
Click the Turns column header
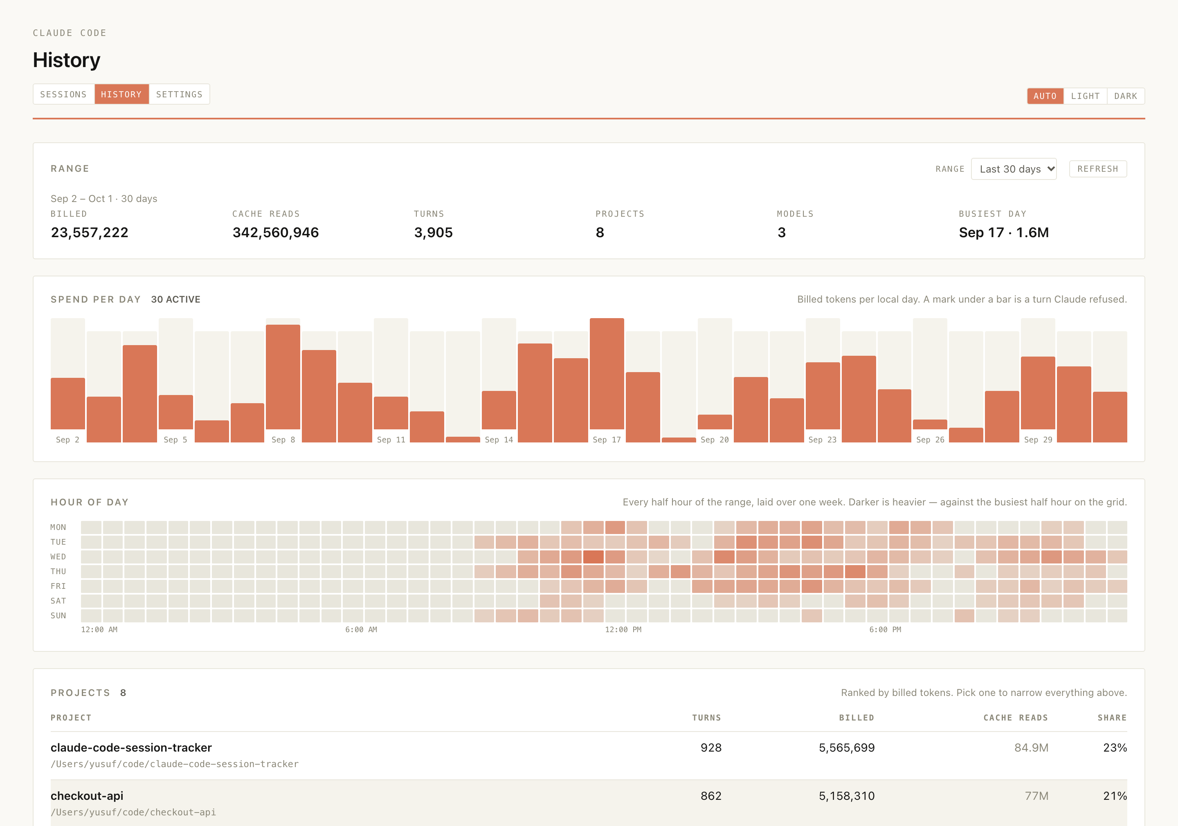[x=706, y=718]
